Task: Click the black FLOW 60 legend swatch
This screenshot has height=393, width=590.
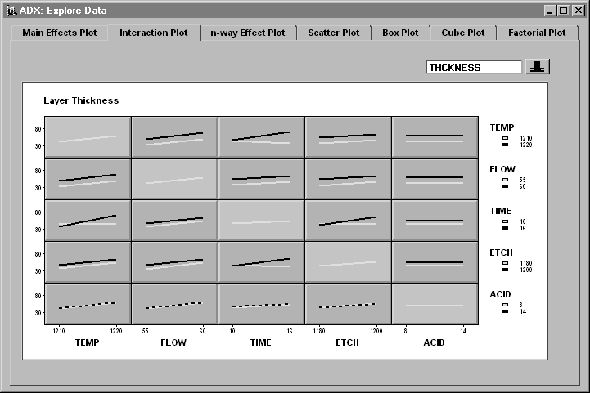Action: (x=506, y=186)
